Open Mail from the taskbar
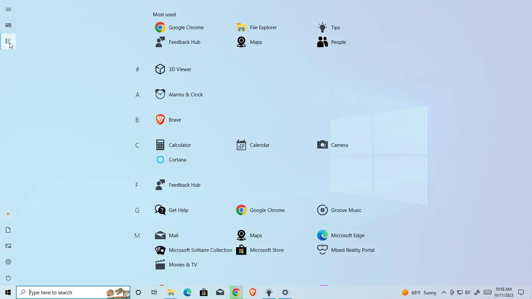This screenshot has height=299, width=532. [220, 292]
